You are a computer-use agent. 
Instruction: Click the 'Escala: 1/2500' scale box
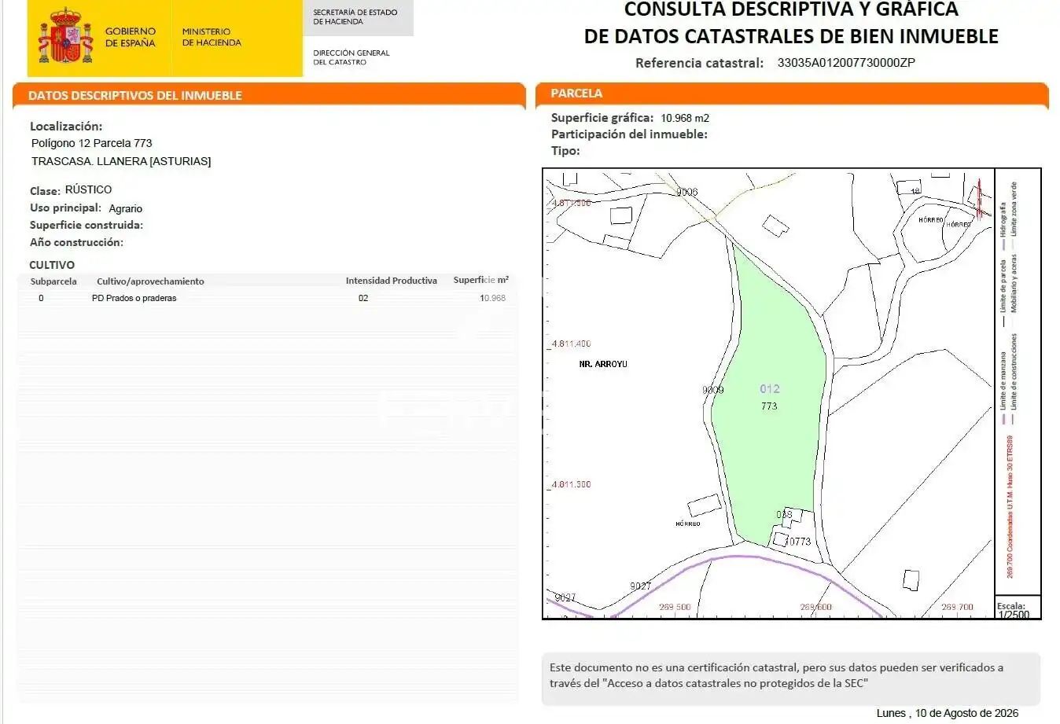click(1018, 609)
